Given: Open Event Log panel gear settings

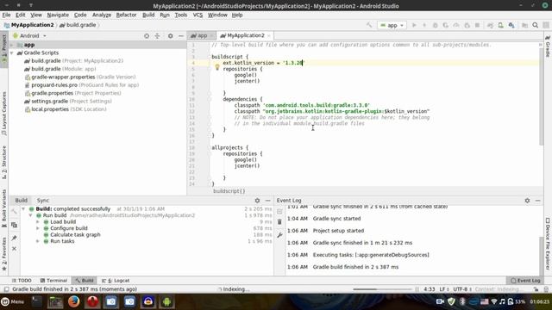Looking at the screenshot, I should (x=527, y=201).
